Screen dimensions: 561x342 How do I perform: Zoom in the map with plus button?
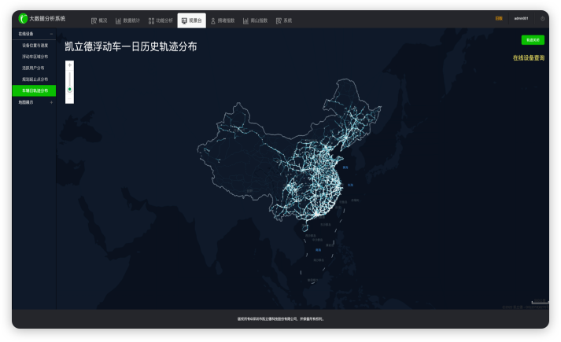coord(70,64)
